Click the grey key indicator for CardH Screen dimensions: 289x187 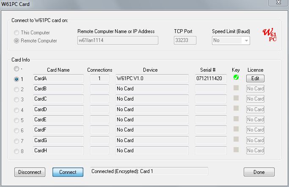(x=236, y=150)
